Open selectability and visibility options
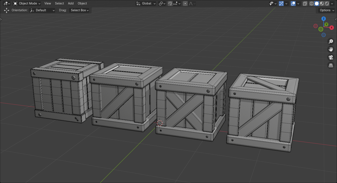The height and width of the screenshot is (183, 337). coord(273,3)
